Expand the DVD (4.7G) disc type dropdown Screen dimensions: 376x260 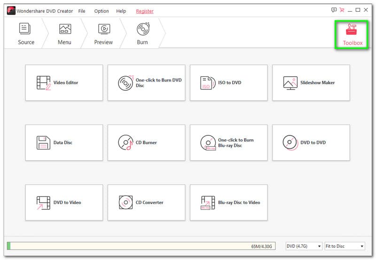pyautogui.click(x=304, y=246)
